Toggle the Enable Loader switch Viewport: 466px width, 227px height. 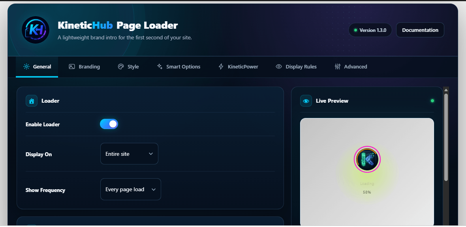tap(109, 124)
